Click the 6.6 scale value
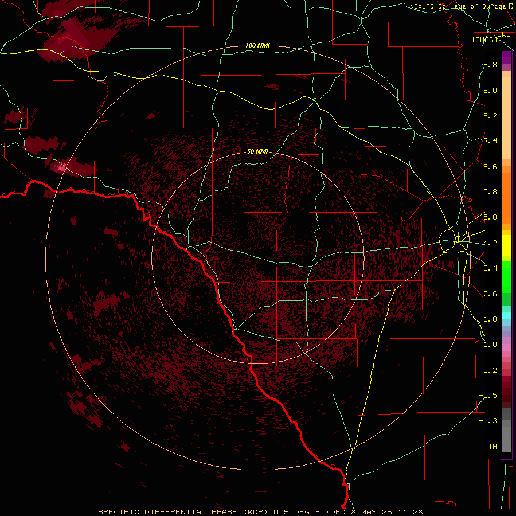This screenshot has width=516, height=516. click(x=490, y=166)
